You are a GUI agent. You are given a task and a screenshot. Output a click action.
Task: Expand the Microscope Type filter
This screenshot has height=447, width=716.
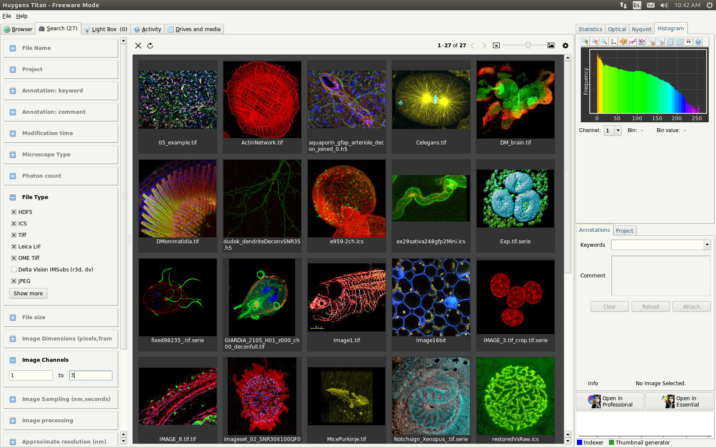pyautogui.click(x=13, y=155)
